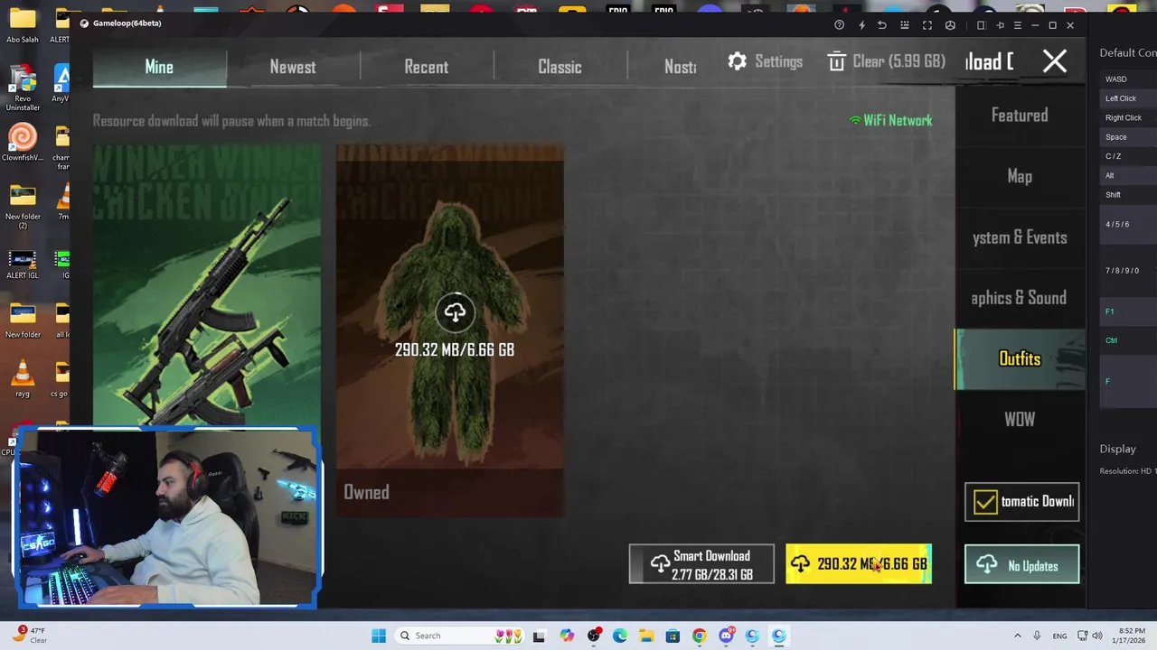1157x650 pixels.
Task: Select the WOW category
Action: pyautogui.click(x=1020, y=420)
